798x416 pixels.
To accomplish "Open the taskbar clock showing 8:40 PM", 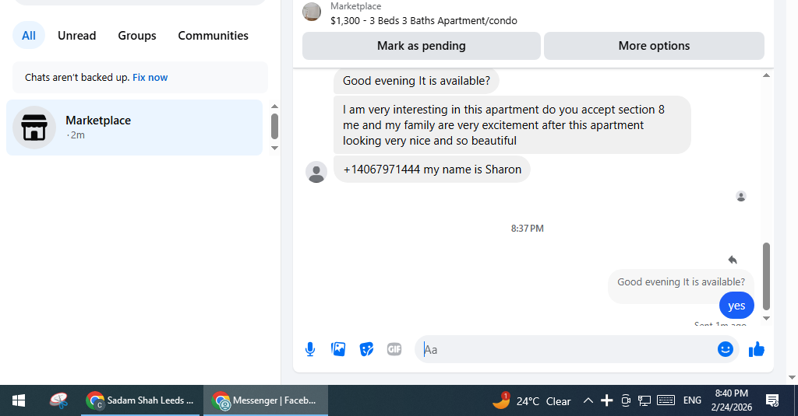I will tap(731, 400).
